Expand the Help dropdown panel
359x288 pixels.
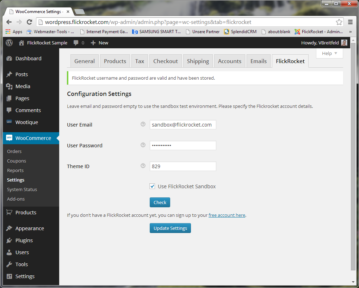coord(329,53)
